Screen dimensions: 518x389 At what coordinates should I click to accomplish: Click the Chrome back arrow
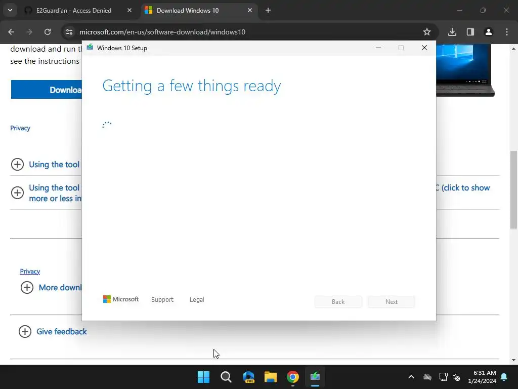tap(11, 32)
